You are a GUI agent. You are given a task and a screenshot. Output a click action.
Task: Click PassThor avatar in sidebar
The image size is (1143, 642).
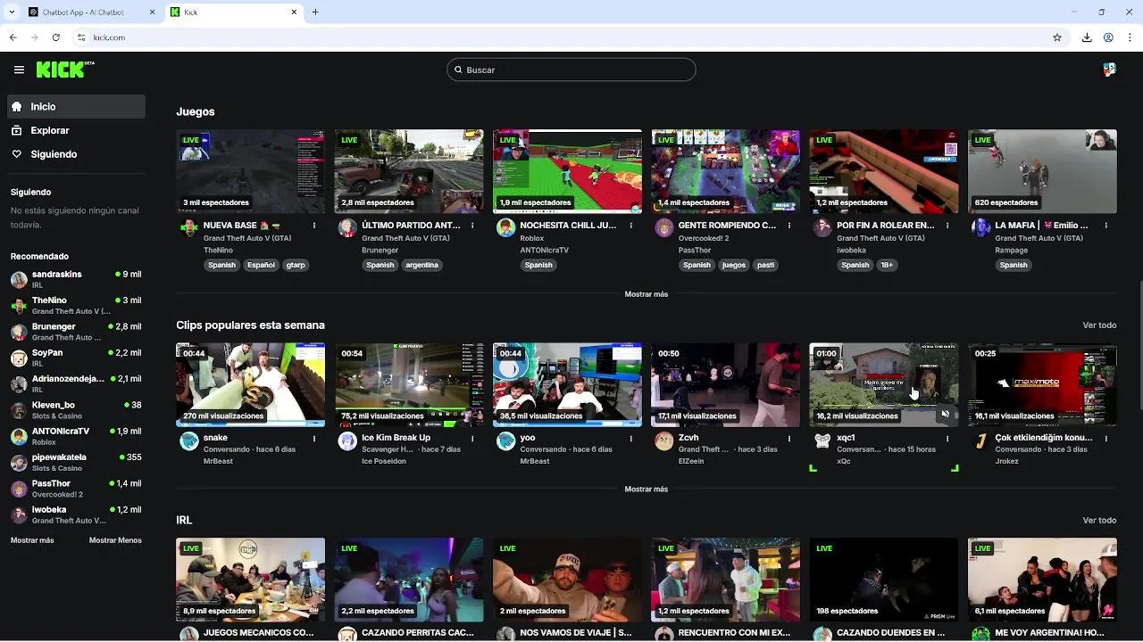[x=19, y=489]
